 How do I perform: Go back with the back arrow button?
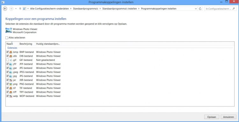click(x=5, y=9)
